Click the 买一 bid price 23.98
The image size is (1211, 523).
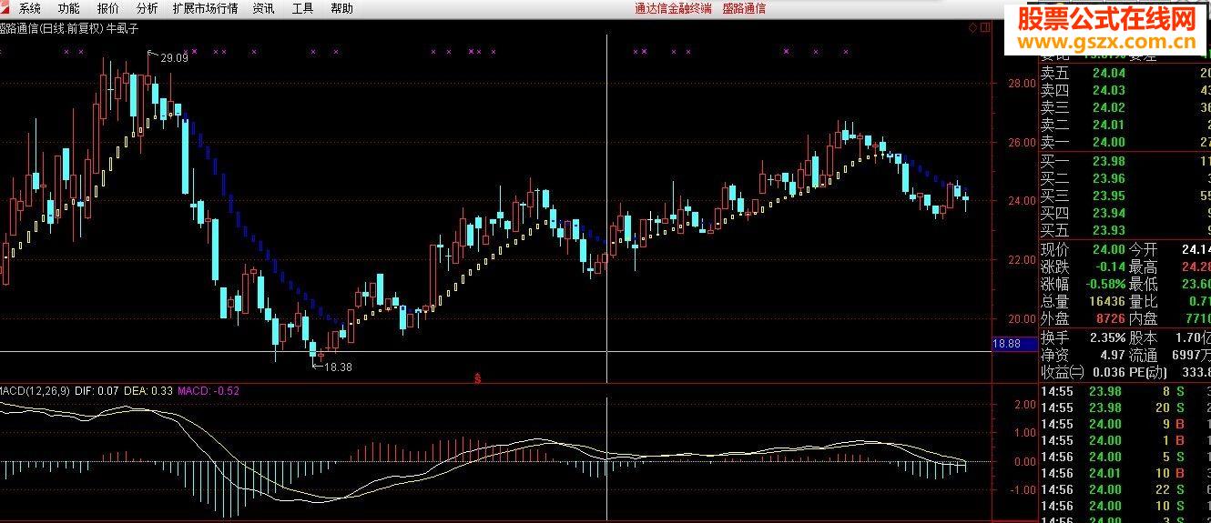1109,161
